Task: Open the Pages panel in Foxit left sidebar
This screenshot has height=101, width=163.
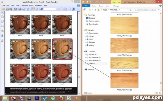Action: 2,21
